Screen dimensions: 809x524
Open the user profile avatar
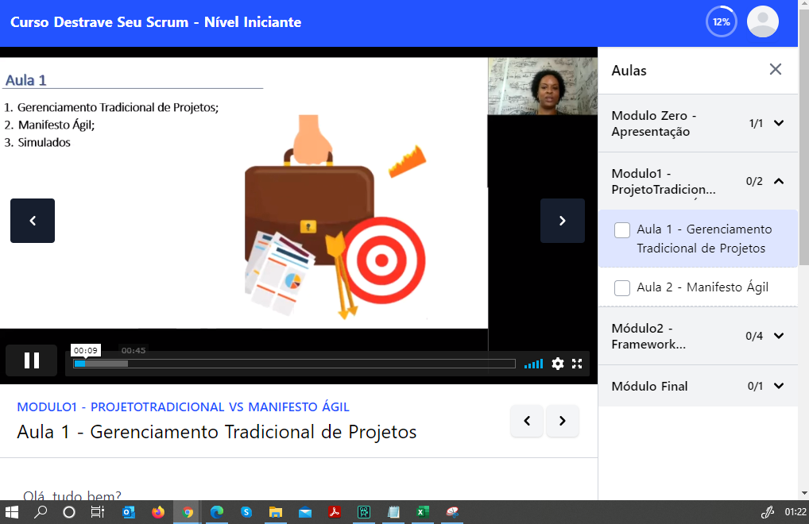763,22
